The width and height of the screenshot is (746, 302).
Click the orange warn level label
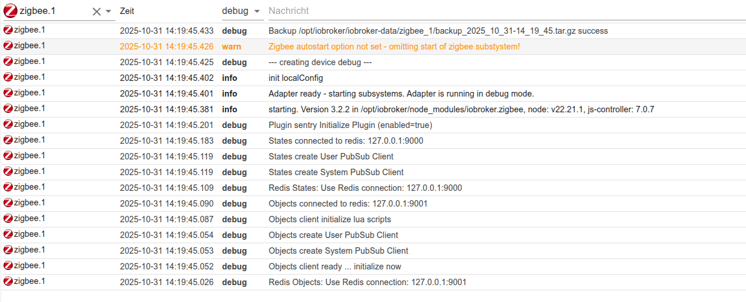click(231, 47)
